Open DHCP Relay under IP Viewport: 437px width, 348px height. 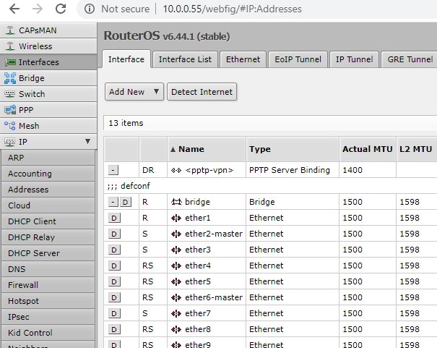pyautogui.click(x=48, y=237)
